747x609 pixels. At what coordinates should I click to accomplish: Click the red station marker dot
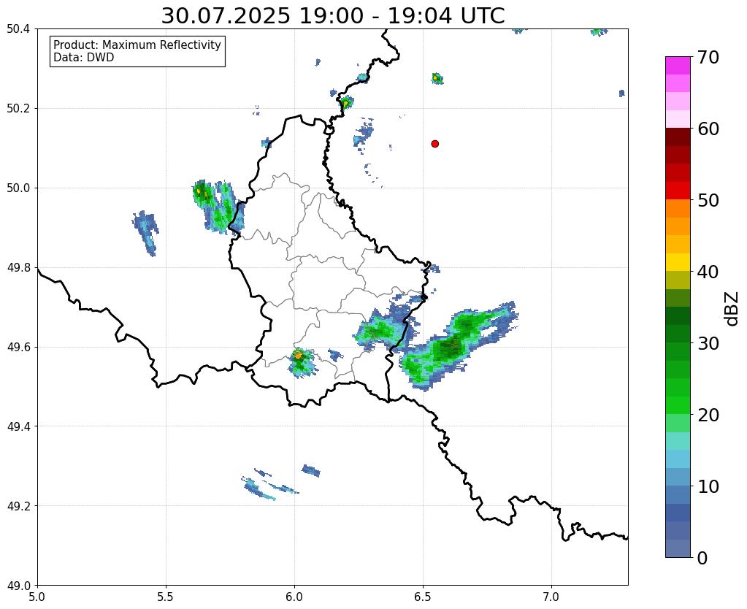point(434,144)
